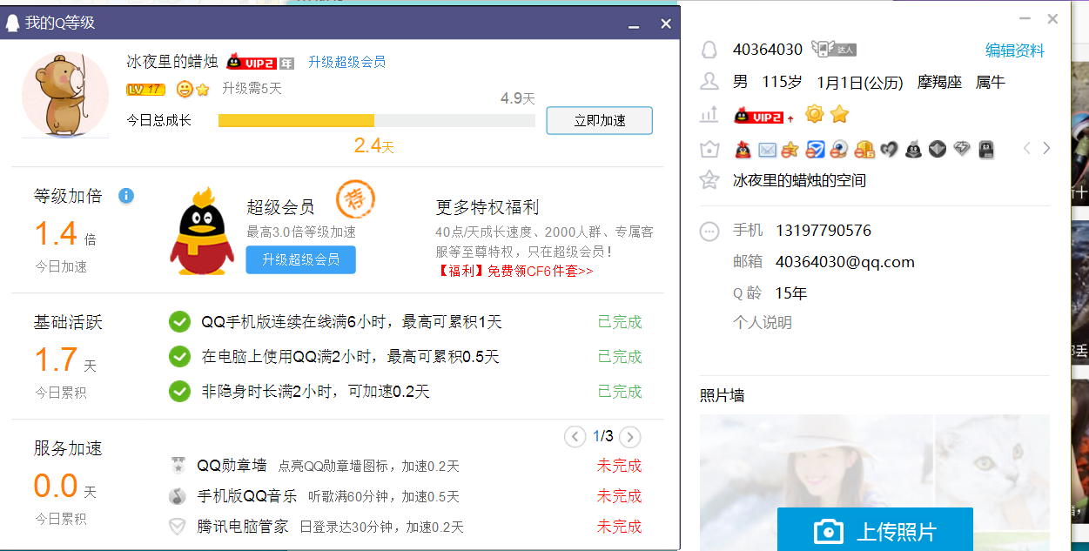This screenshot has width=1089, height=551.
Task: Click the orange 荐 recommendation stamp
Action: tap(356, 198)
